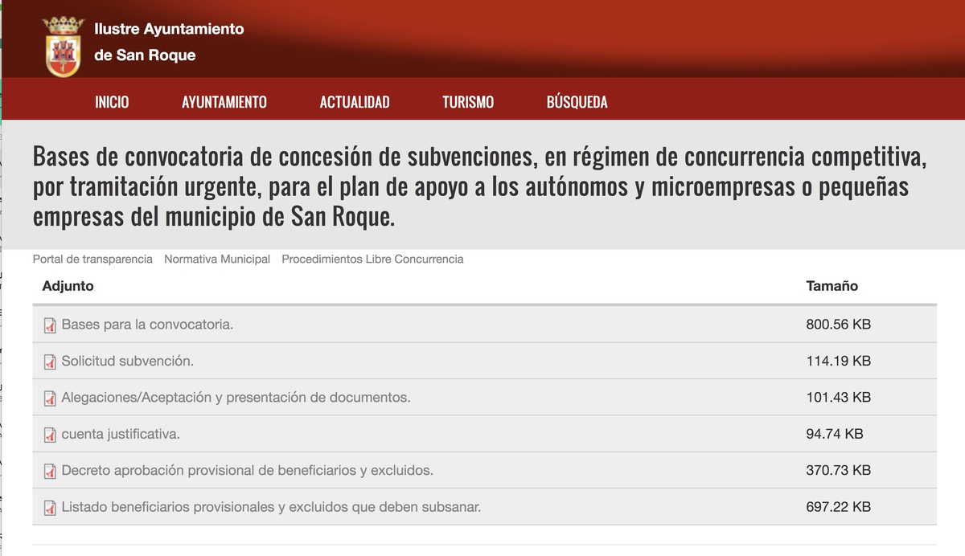Screen dimensions: 965x556
Task: Click PDF icon beside Decreto aprobación provisional
Action: click(x=50, y=471)
